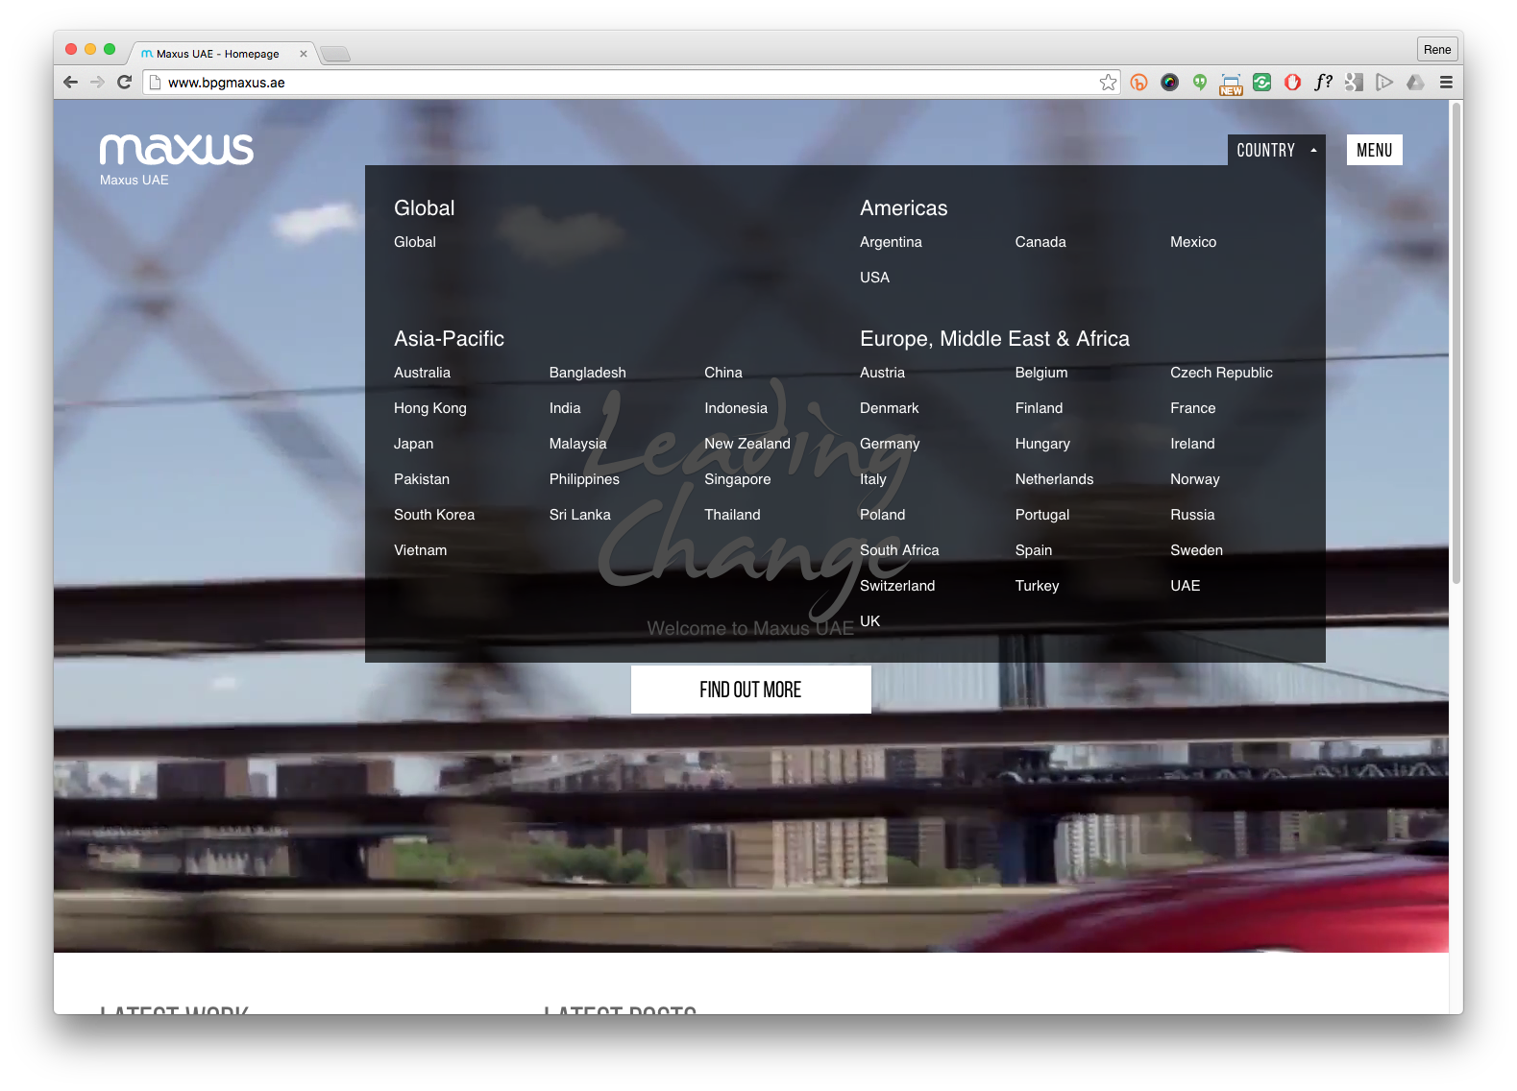Image resolution: width=1517 pixels, height=1091 pixels.
Task: Close the Maxus UAE tab
Action: 304,54
